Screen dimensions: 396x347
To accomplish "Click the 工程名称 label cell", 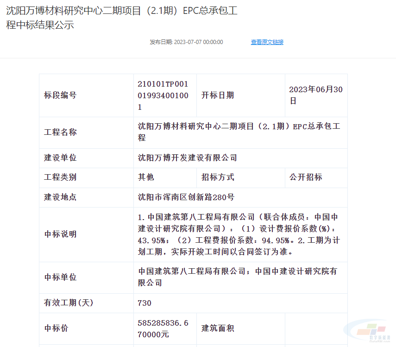I will pyautogui.click(x=86, y=132).
